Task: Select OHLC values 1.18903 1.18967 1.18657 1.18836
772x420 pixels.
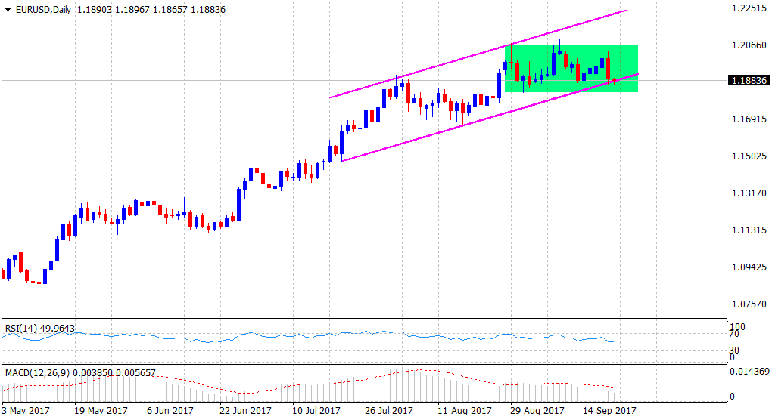Action: tap(151, 10)
